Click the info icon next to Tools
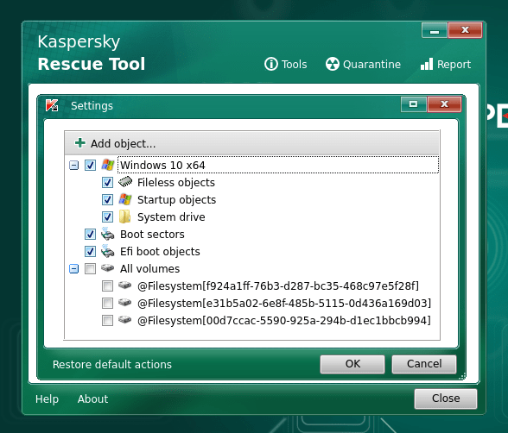The image size is (508, 433). click(271, 64)
